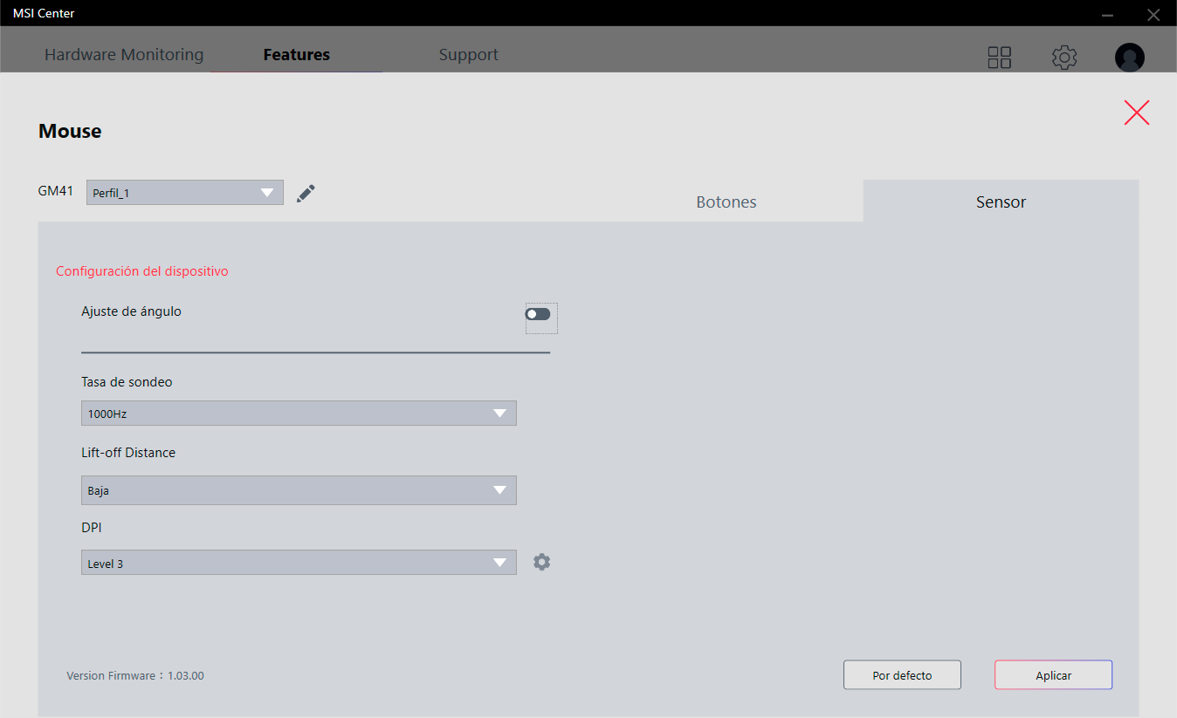
Task: Select the Sensor tab
Action: click(1001, 202)
